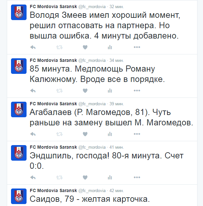
Task: Open FC Mordovia Saransk name on 32 мин tweet
Action: (x=53, y=6)
